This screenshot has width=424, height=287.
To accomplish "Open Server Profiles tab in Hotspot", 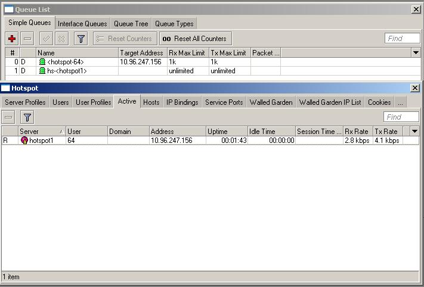I will 25,102.
